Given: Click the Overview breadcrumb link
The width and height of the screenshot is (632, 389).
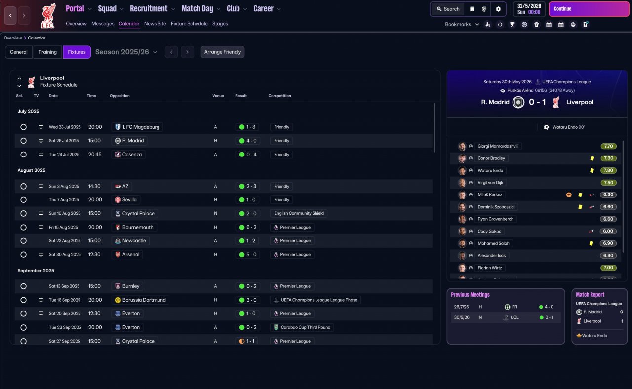Looking at the screenshot, I should pyautogui.click(x=13, y=38).
